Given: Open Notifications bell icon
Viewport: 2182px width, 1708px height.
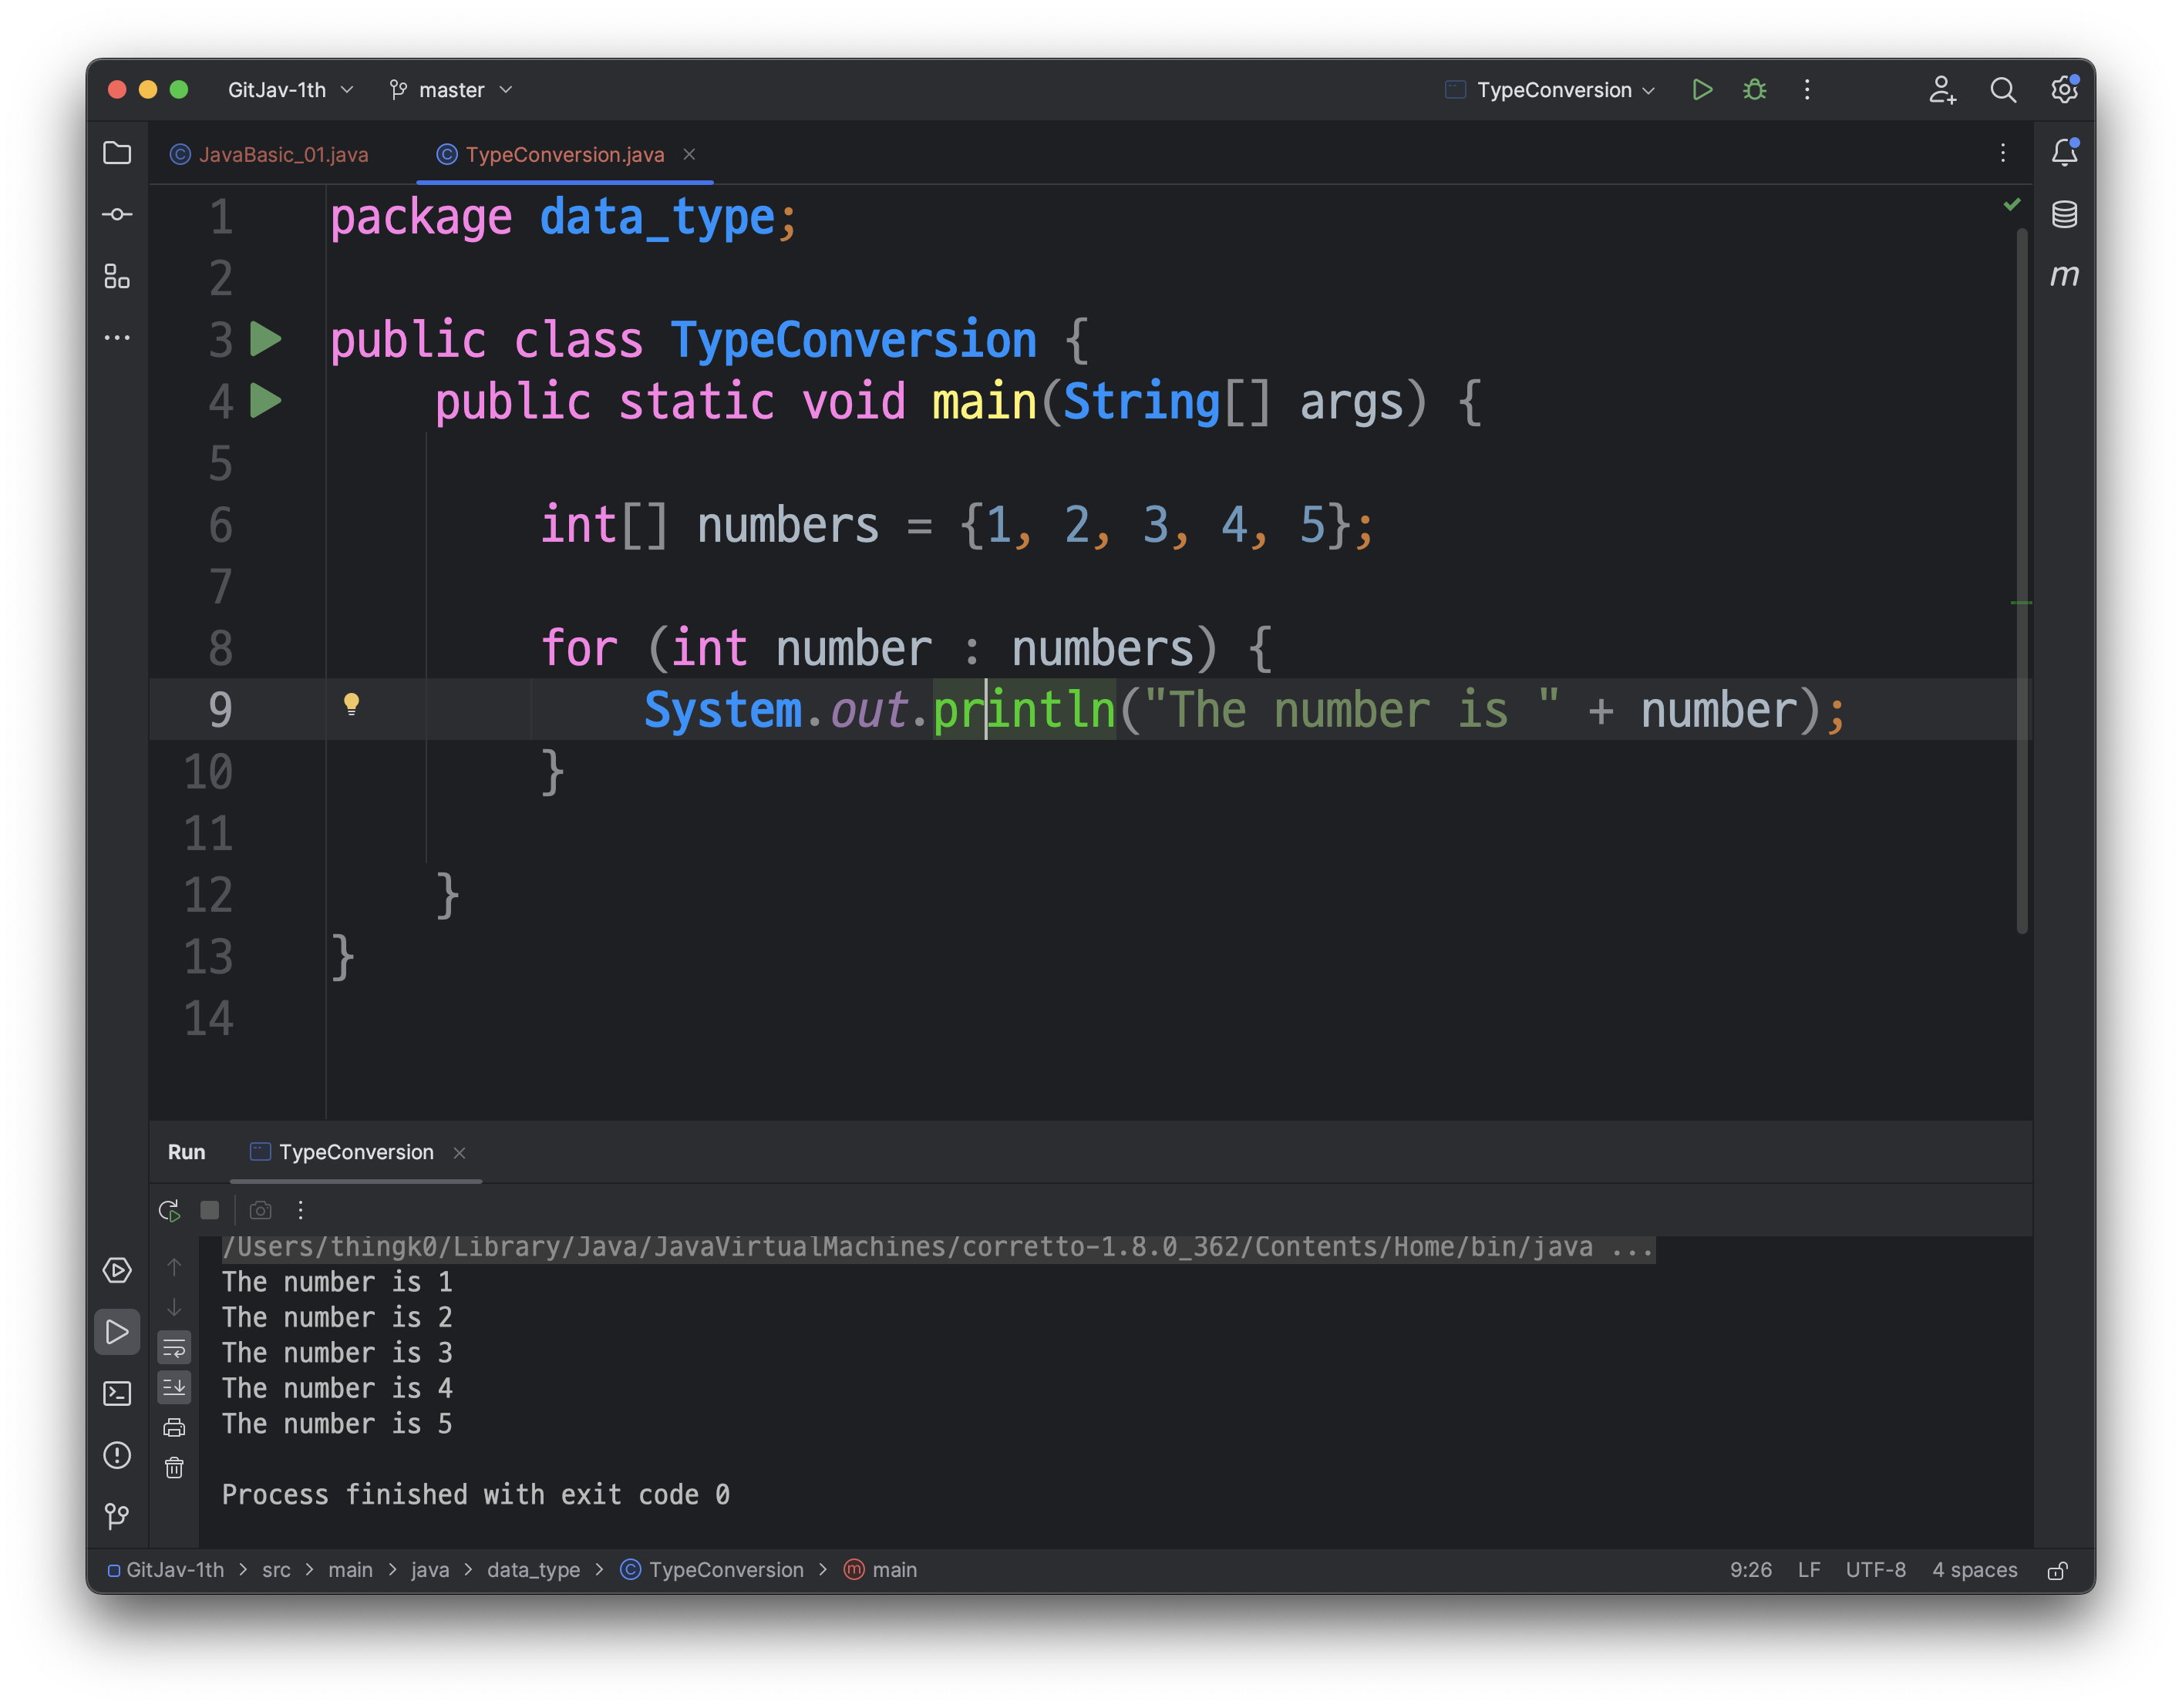Looking at the screenshot, I should 2063,153.
